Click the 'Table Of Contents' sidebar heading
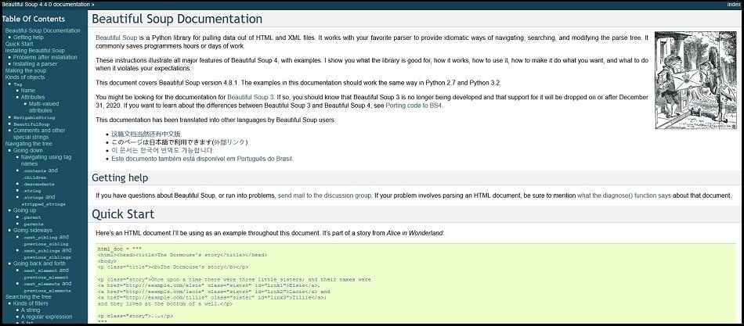The width and height of the screenshot is (744, 326). 33,19
